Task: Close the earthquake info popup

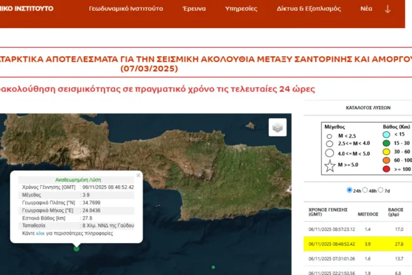Action: pyautogui.click(x=138, y=175)
